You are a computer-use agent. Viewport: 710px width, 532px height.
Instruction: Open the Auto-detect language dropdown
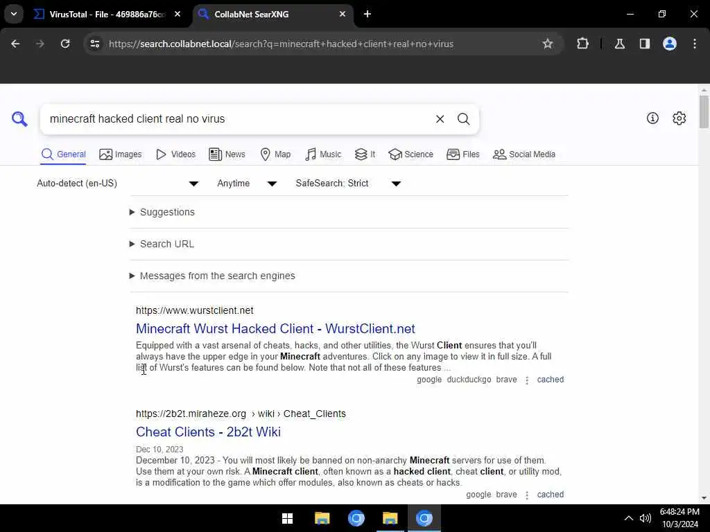click(x=118, y=183)
